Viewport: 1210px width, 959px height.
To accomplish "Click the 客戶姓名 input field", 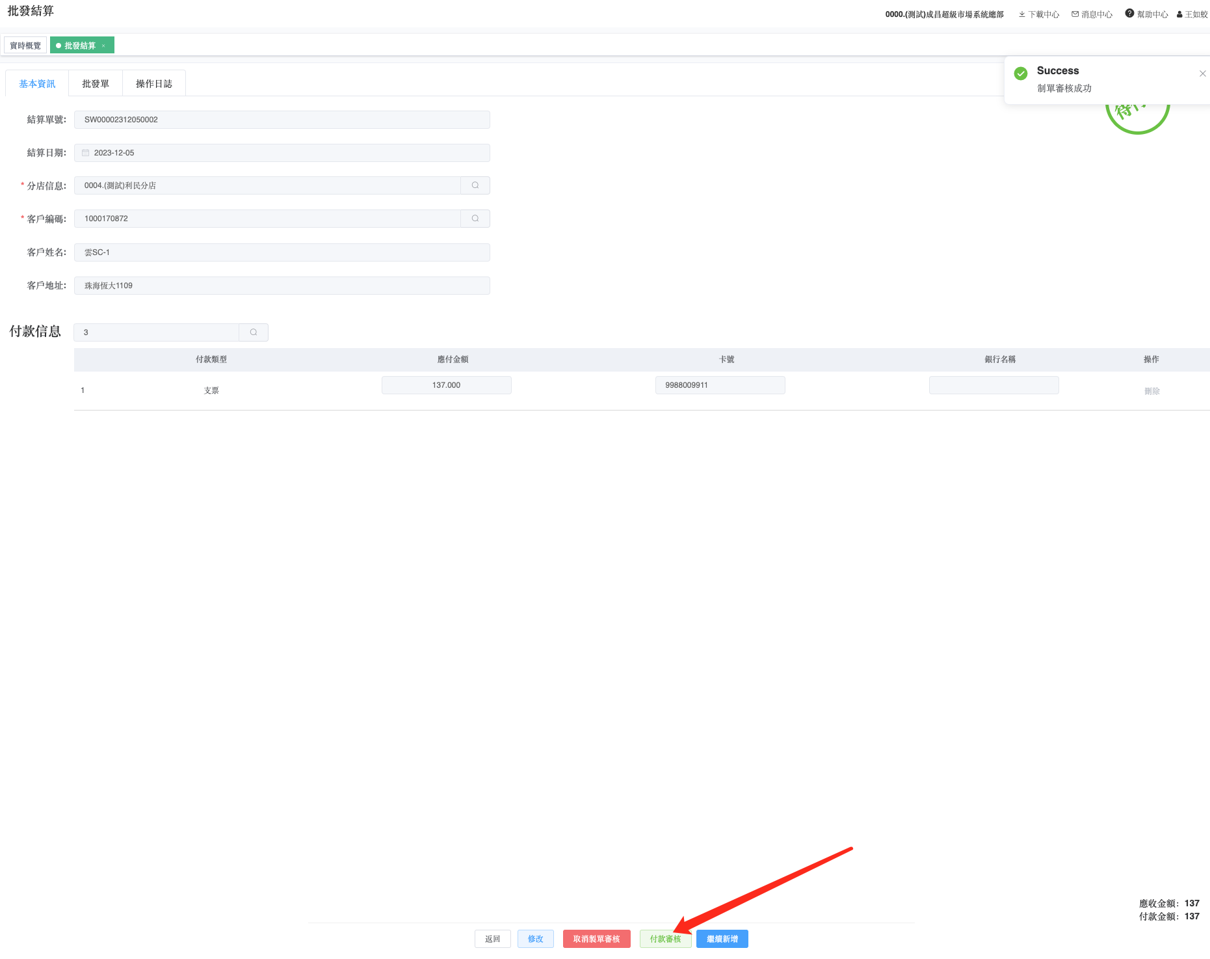I will point(282,252).
